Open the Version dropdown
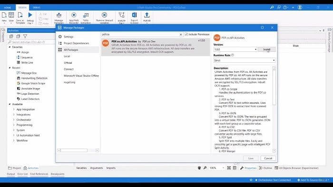 tap(255, 49)
